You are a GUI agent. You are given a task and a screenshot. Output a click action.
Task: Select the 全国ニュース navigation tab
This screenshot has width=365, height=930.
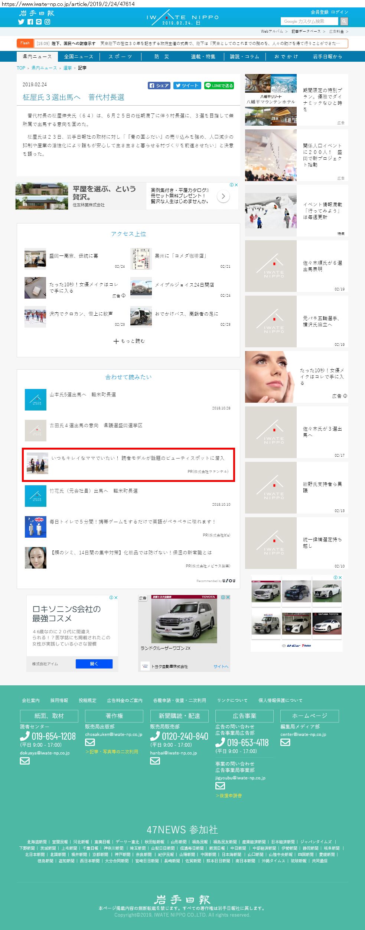(x=78, y=57)
